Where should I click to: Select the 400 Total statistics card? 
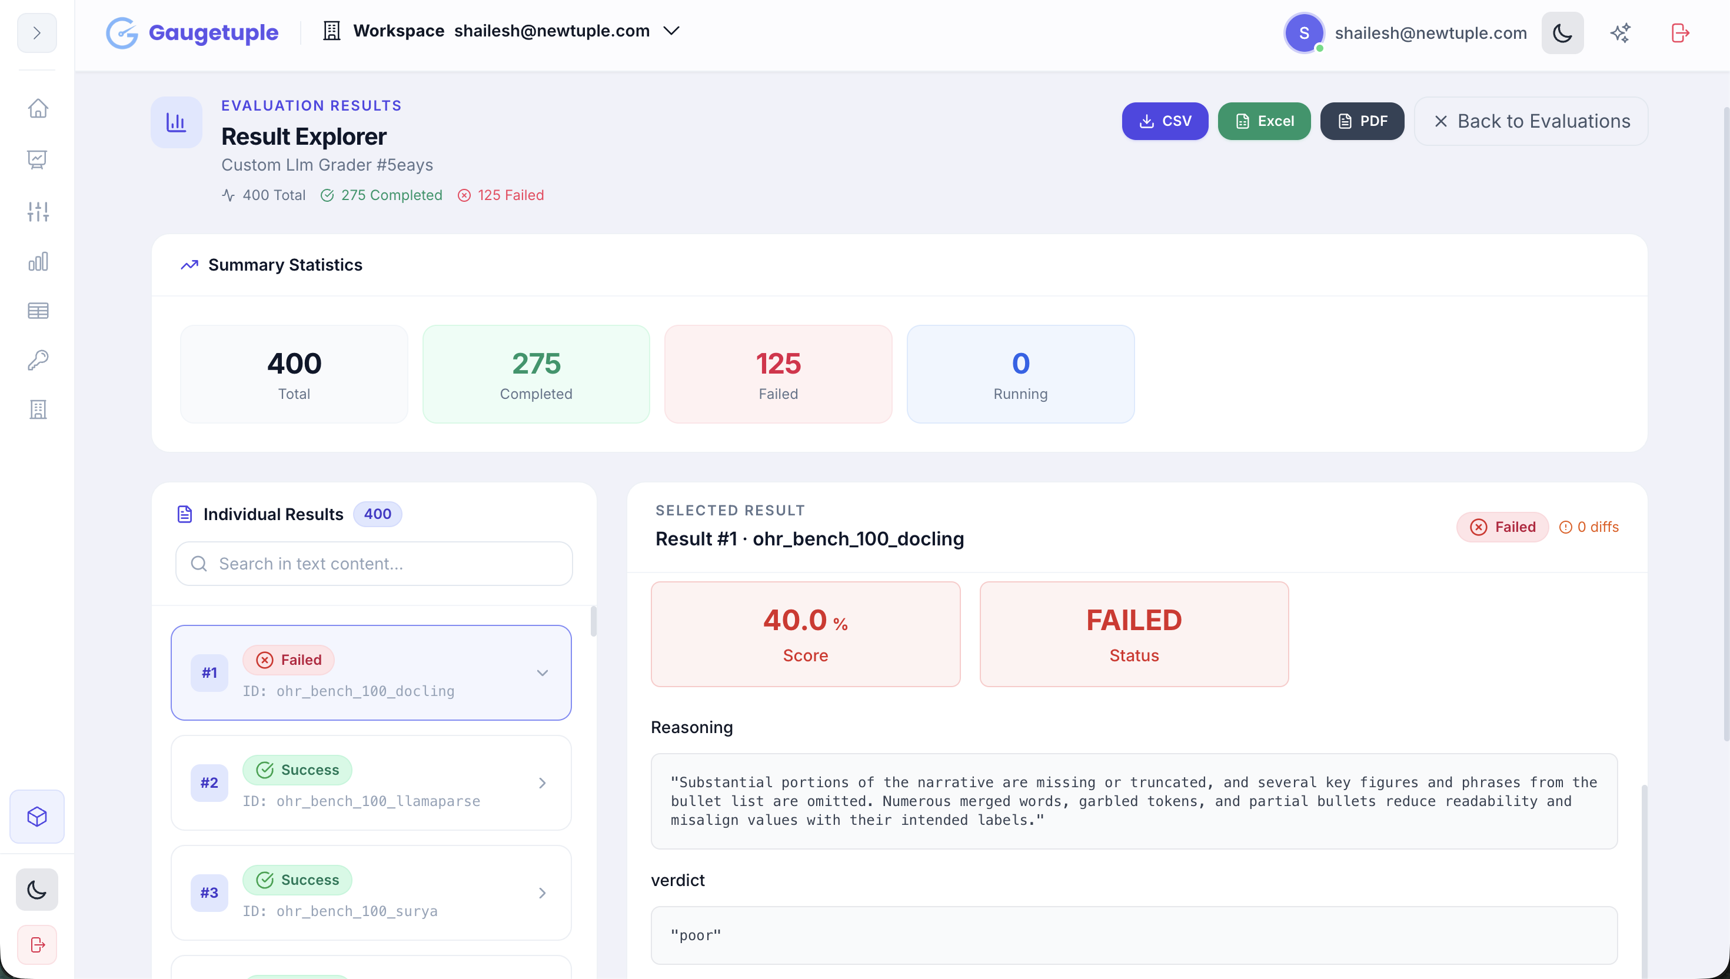point(294,374)
